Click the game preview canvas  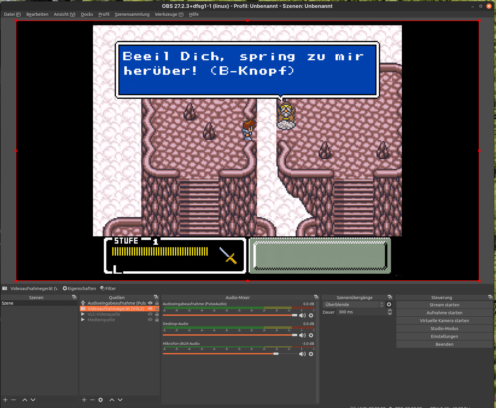(x=247, y=151)
